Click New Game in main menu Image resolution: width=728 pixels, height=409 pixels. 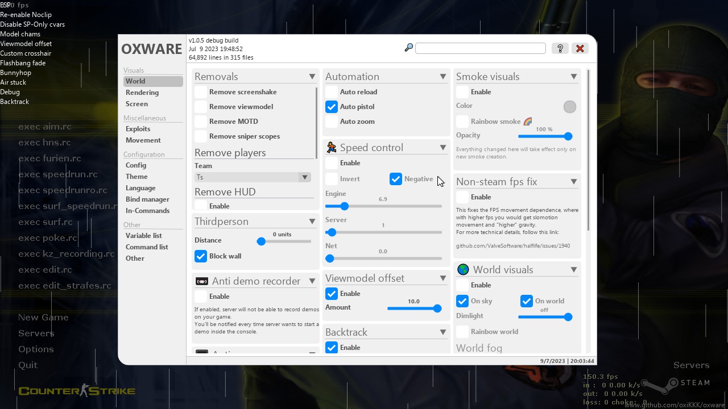point(43,318)
